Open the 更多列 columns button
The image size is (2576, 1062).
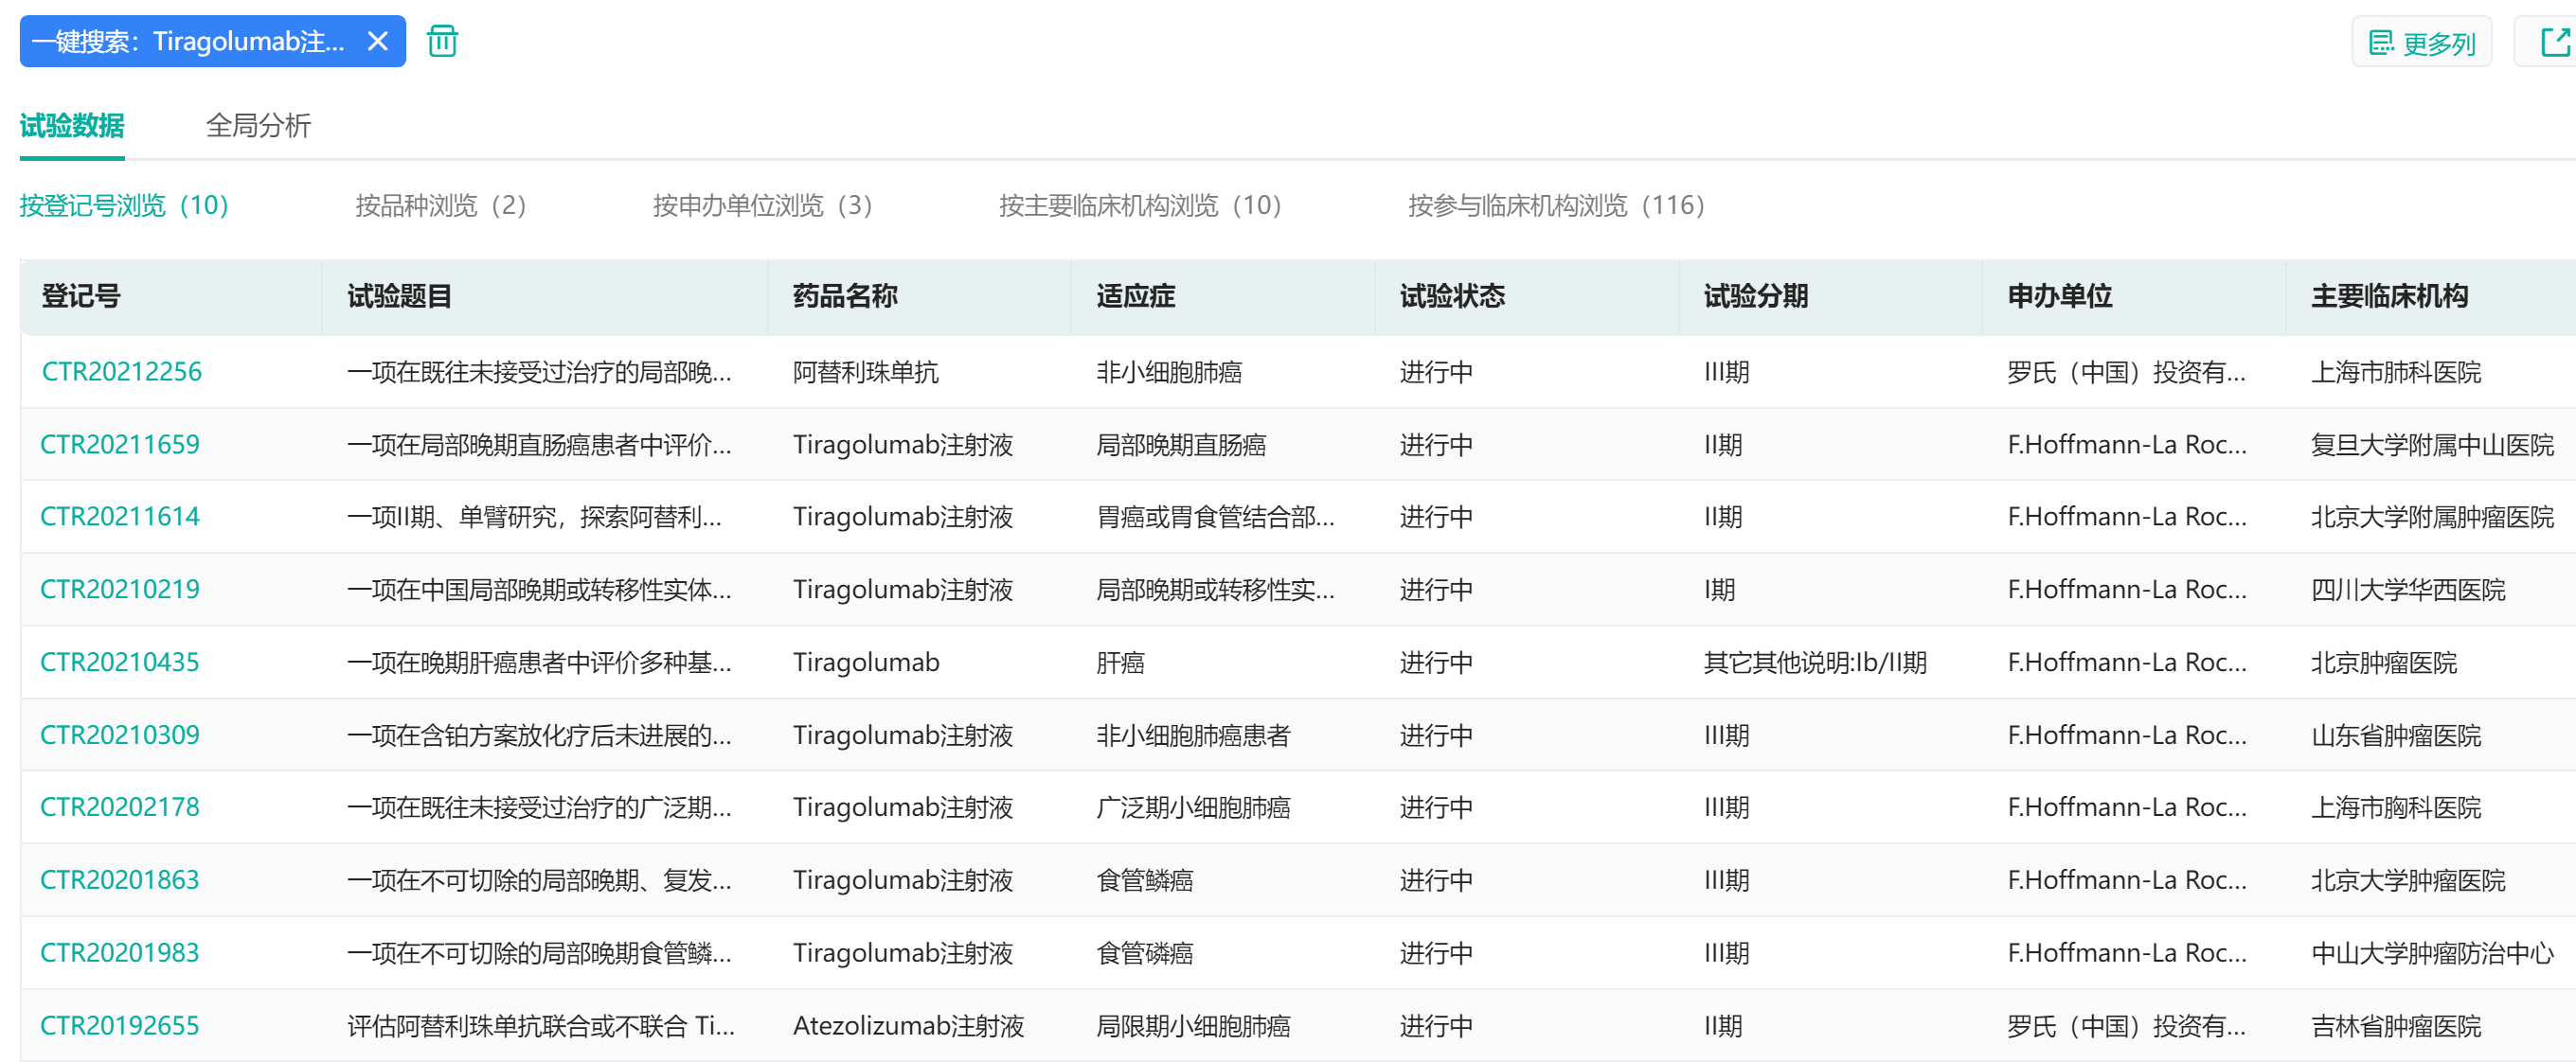pyautogui.click(x=2421, y=43)
